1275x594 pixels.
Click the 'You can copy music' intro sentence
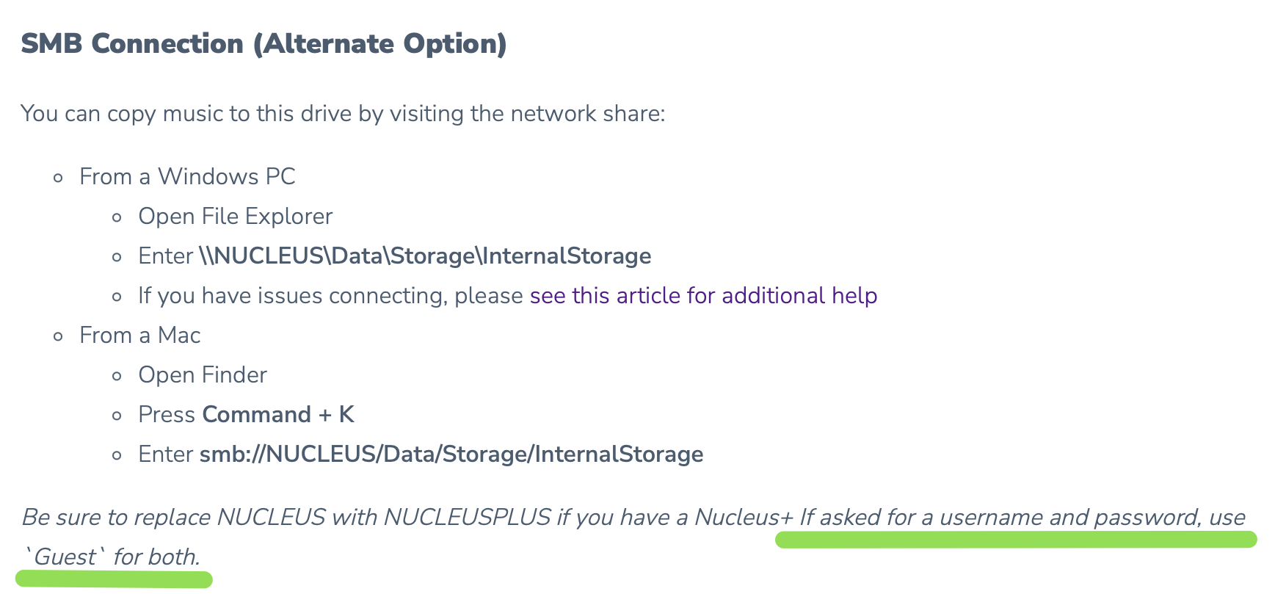click(343, 114)
